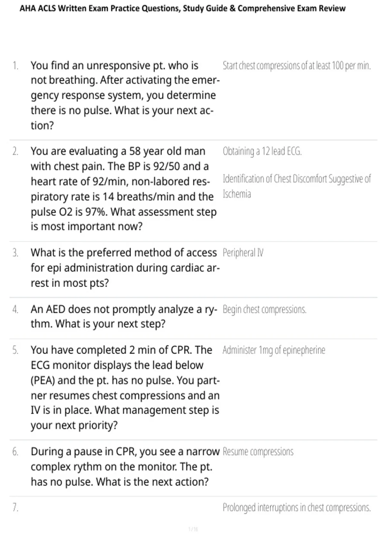The height and width of the screenshot is (547, 386).
Task: Click the 'Peripheral IV' answer
Action: click(x=243, y=253)
